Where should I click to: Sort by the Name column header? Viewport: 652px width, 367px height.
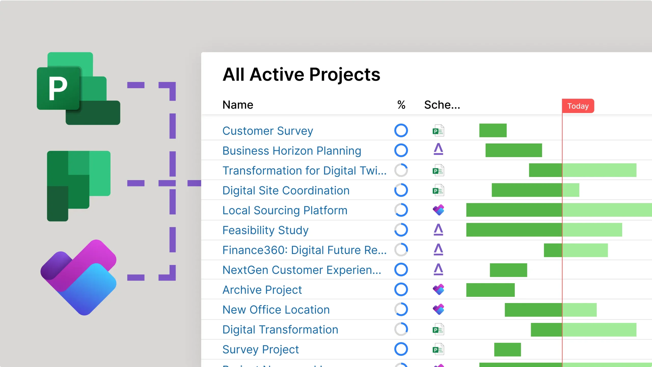238,105
